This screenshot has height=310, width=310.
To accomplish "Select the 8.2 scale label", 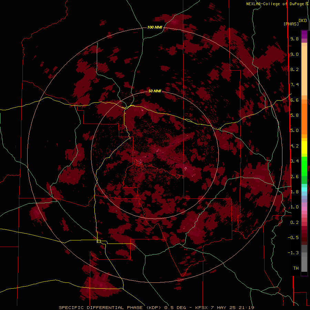I will pos(294,69).
